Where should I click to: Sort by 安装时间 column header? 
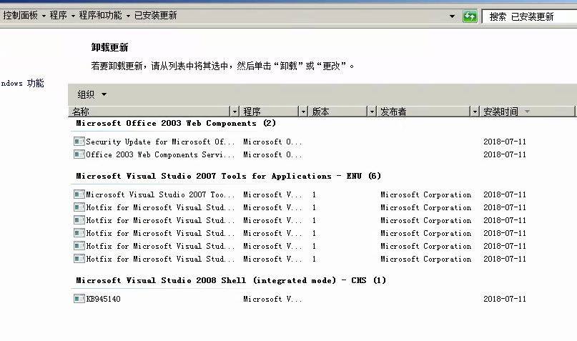[x=526, y=112]
